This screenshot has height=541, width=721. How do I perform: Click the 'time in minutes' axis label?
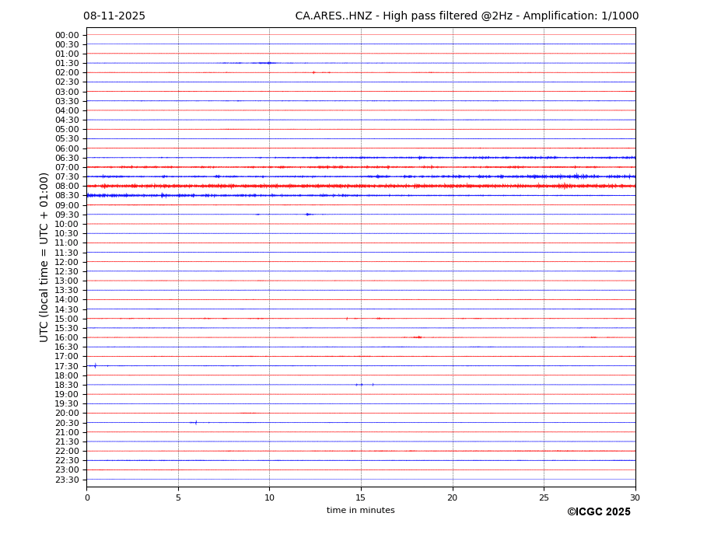(360, 511)
